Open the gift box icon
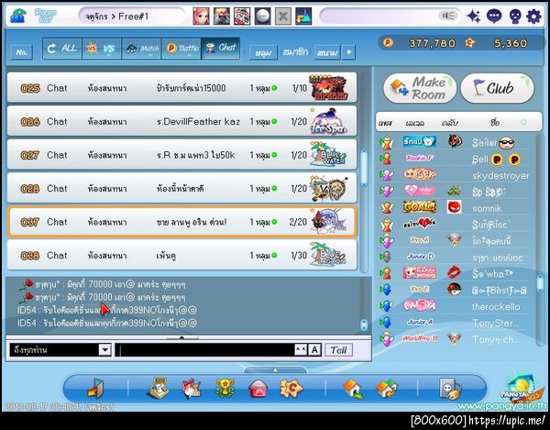Screen dimensions: 550x430 [192, 388]
